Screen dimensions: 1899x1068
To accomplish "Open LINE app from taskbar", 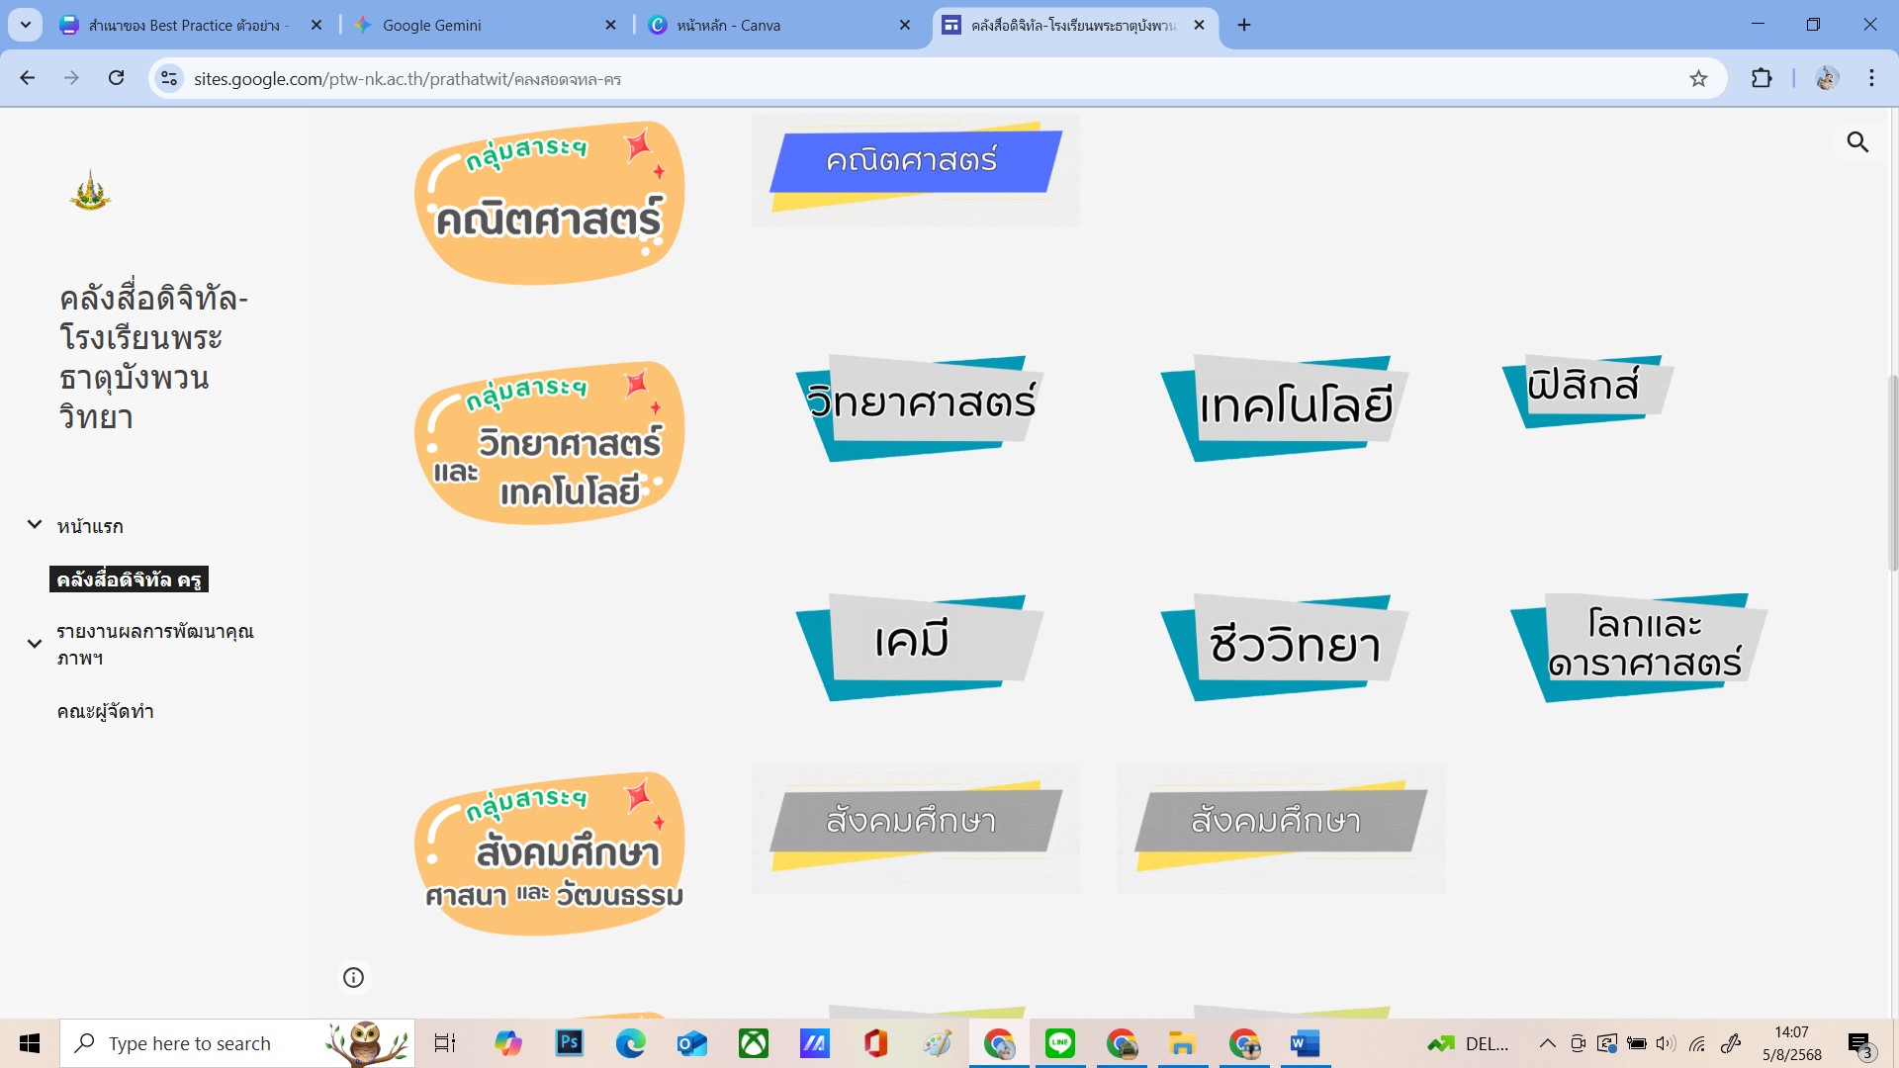I will coord(1059,1043).
